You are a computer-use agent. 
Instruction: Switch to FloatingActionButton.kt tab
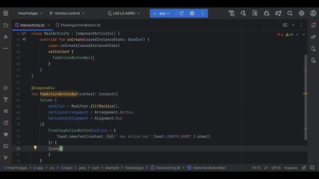pyautogui.click(x=78, y=25)
